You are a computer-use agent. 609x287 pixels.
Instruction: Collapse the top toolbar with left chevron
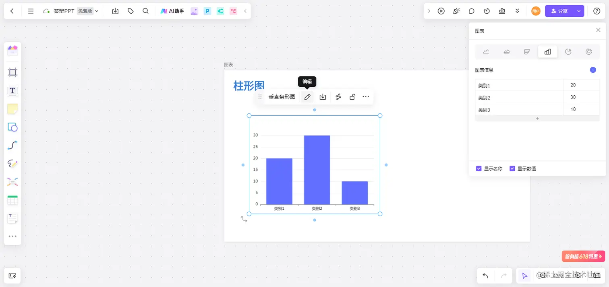(245, 11)
